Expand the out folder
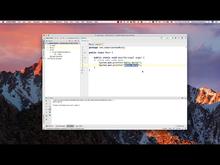This screenshot has height=165, width=220. pyautogui.click(x=48, y=48)
